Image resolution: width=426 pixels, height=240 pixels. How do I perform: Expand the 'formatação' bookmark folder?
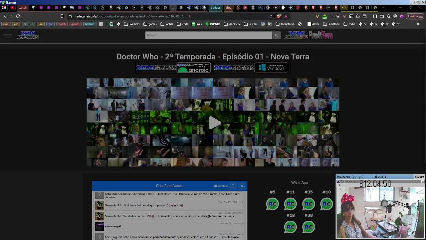pyautogui.click(x=285, y=24)
